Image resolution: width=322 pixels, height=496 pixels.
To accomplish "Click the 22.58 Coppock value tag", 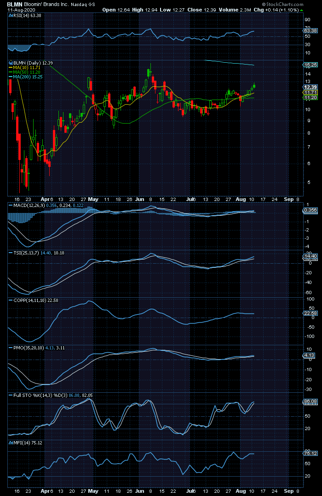I will pyautogui.click(x=310, y=313).
